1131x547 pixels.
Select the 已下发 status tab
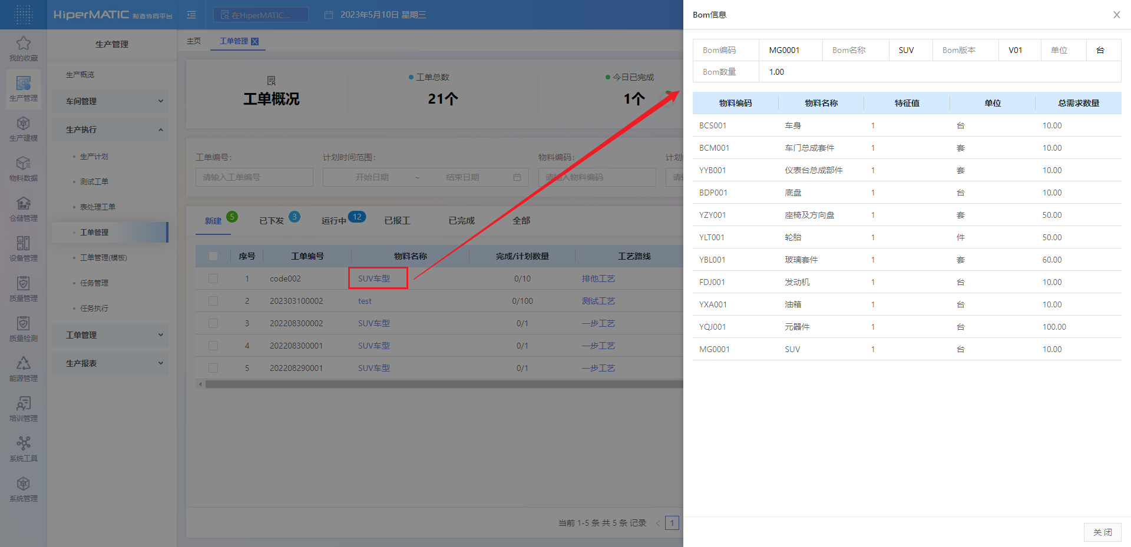point(272,221)
